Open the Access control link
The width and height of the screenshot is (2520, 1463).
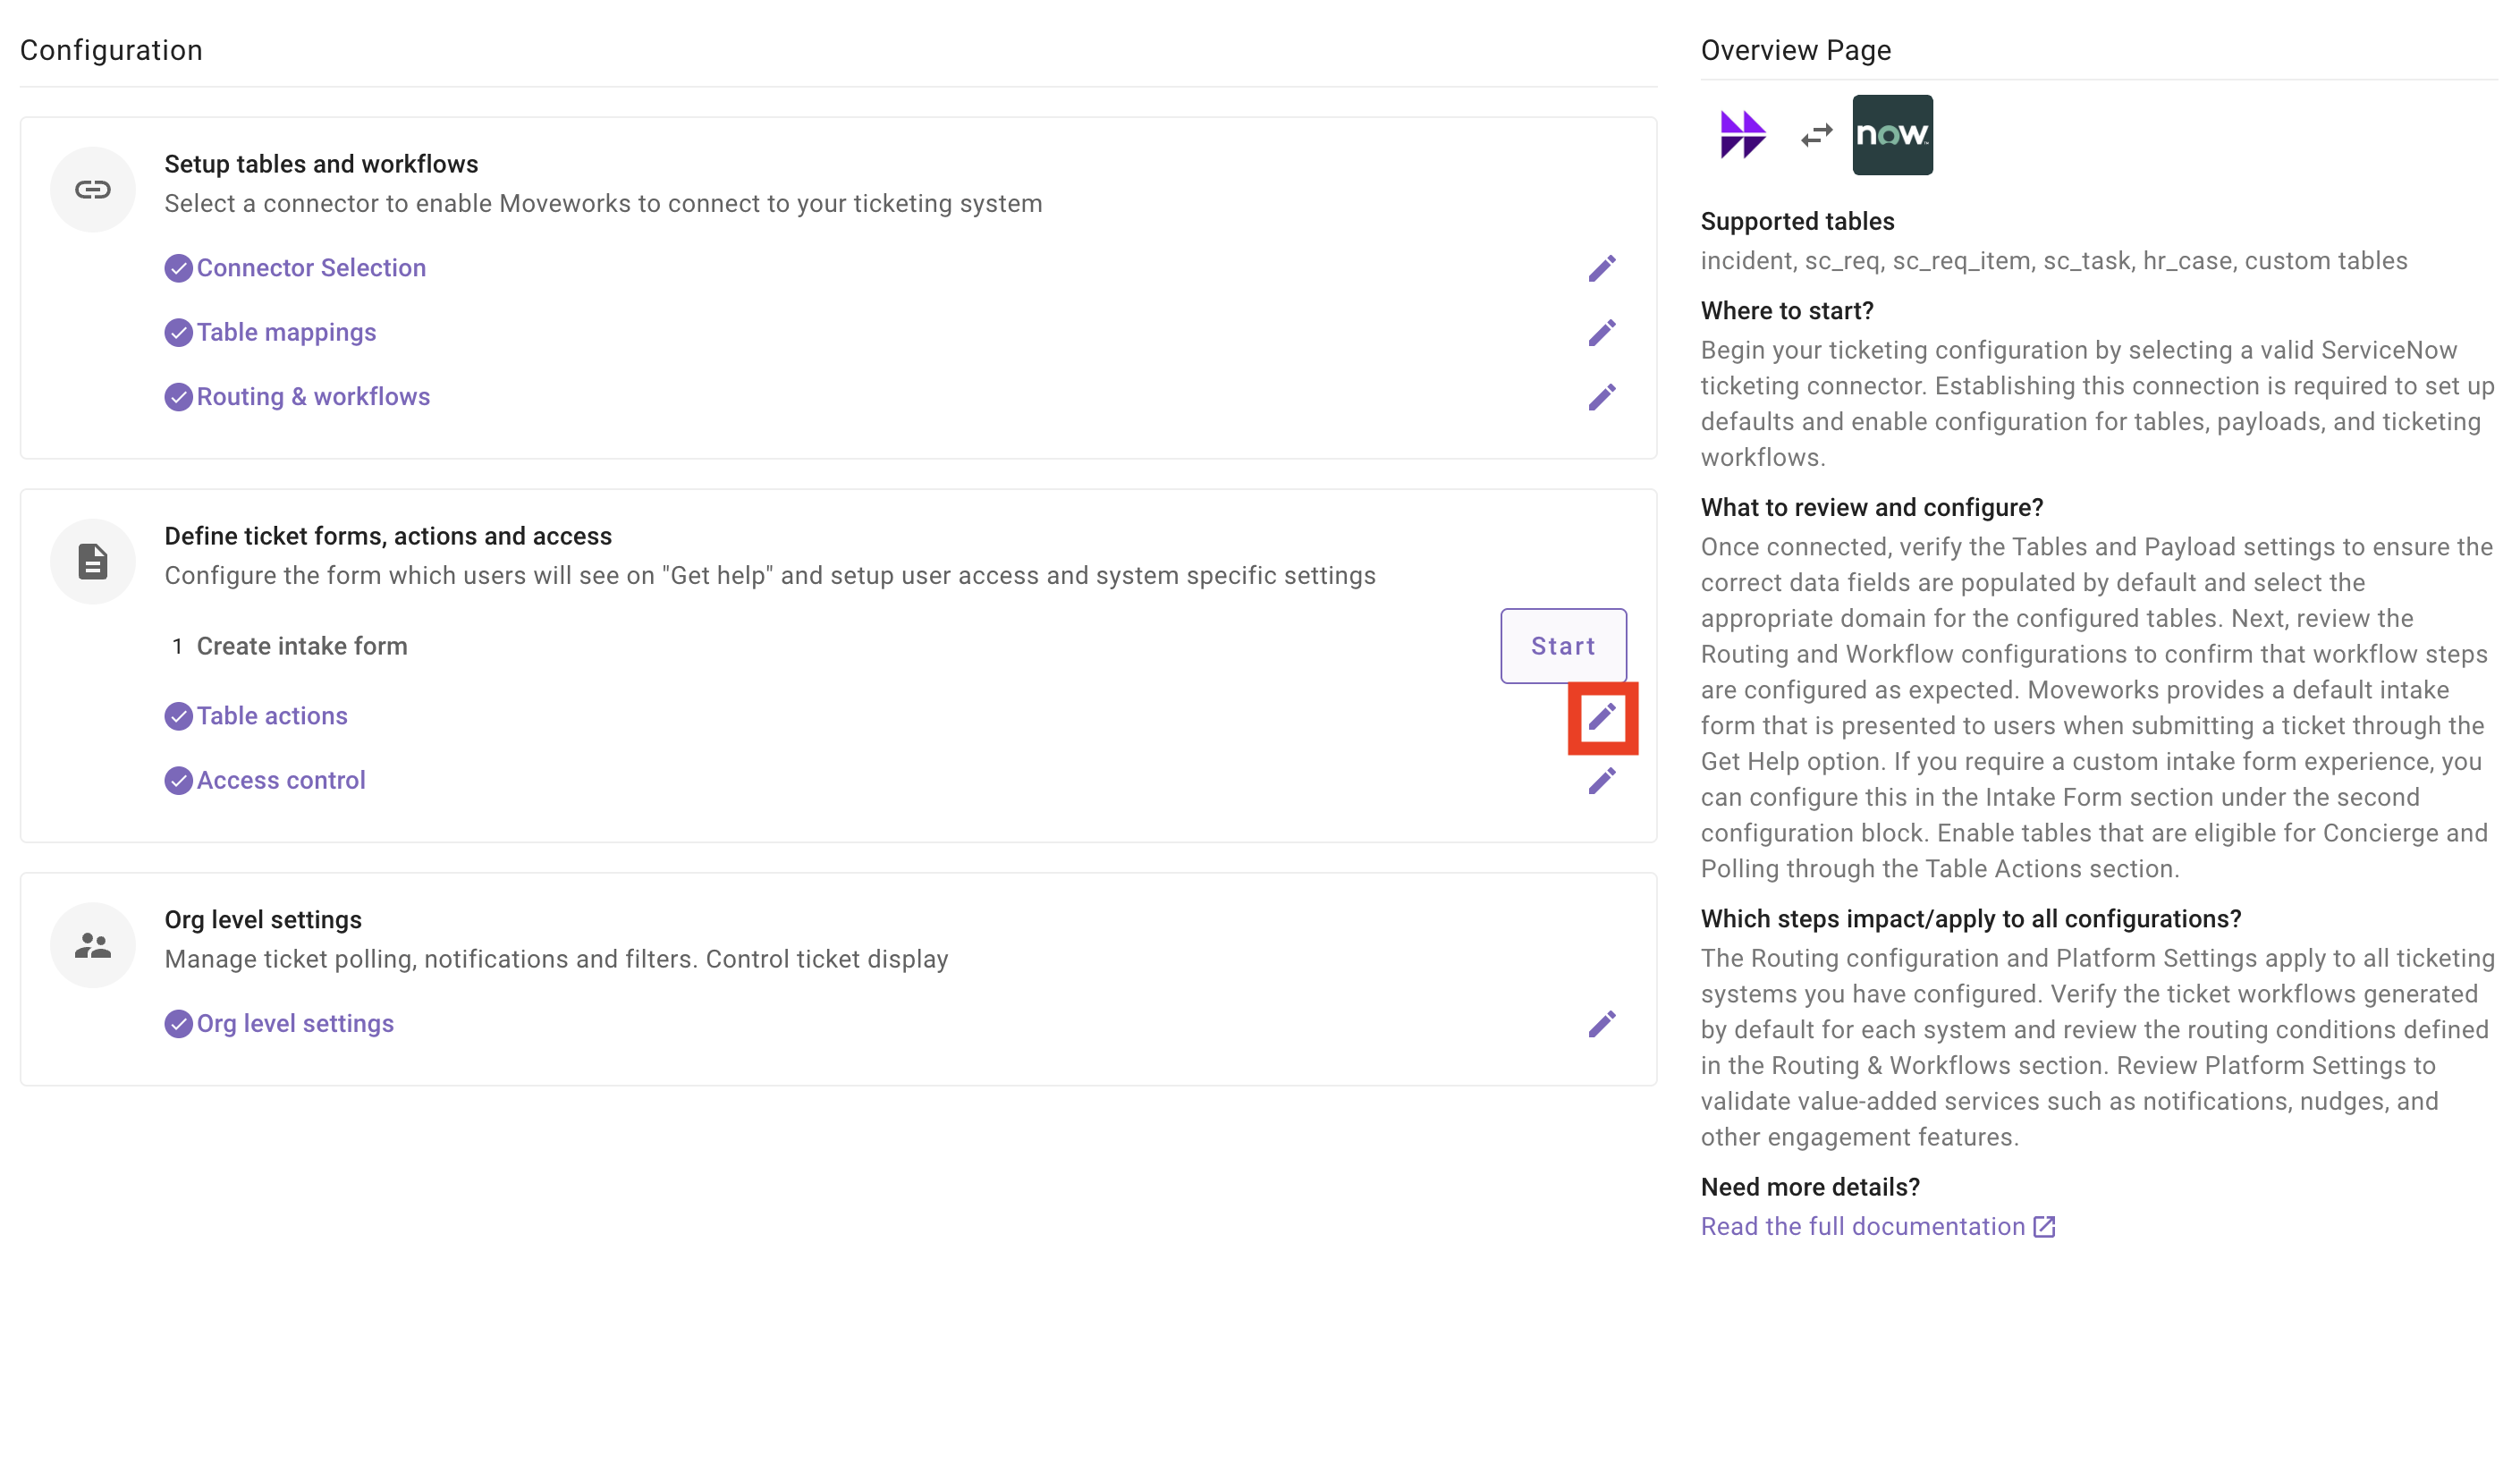coord(281,780)
